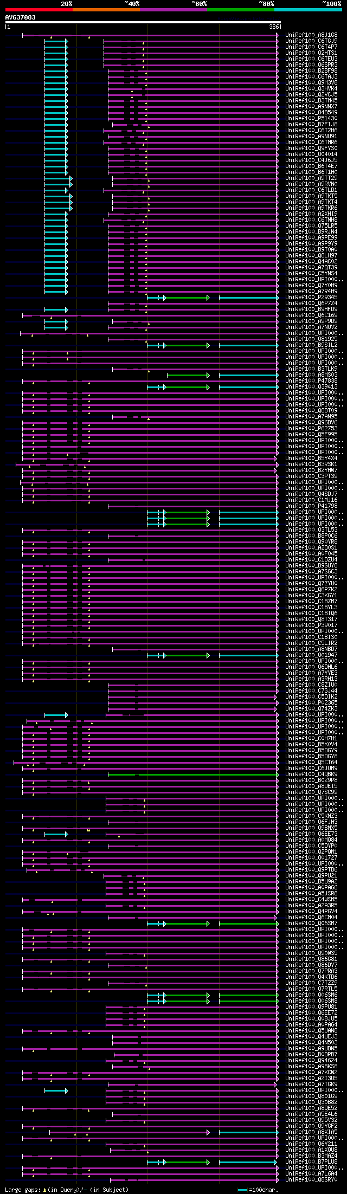Select the label UniRef100_Q8BT09
This screenshot has height=1194, width=347.
coord(311,410)
